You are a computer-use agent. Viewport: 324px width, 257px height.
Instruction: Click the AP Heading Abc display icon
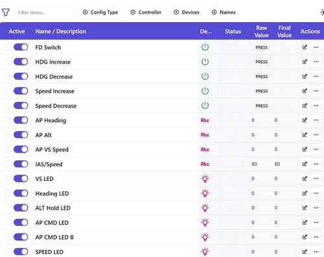[205, 120]
